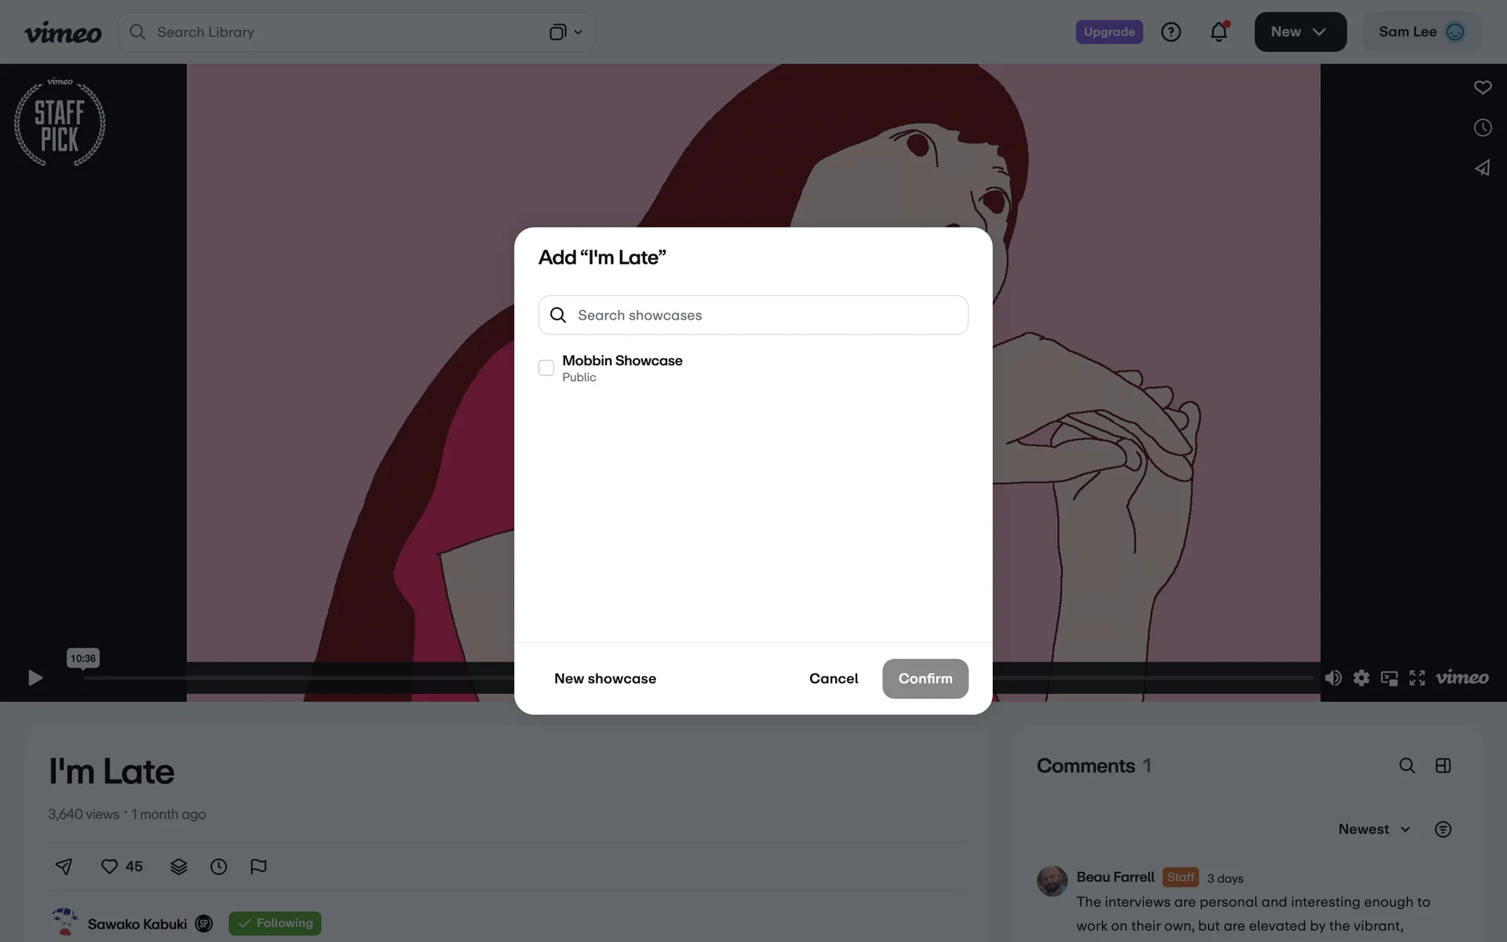Open the Sam Lee account menu

click(x=1421, y=32)
